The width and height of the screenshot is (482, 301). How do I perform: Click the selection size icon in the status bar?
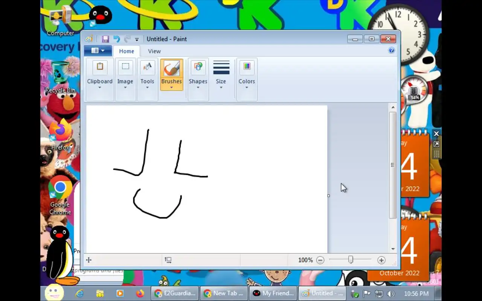coord(168,260)
